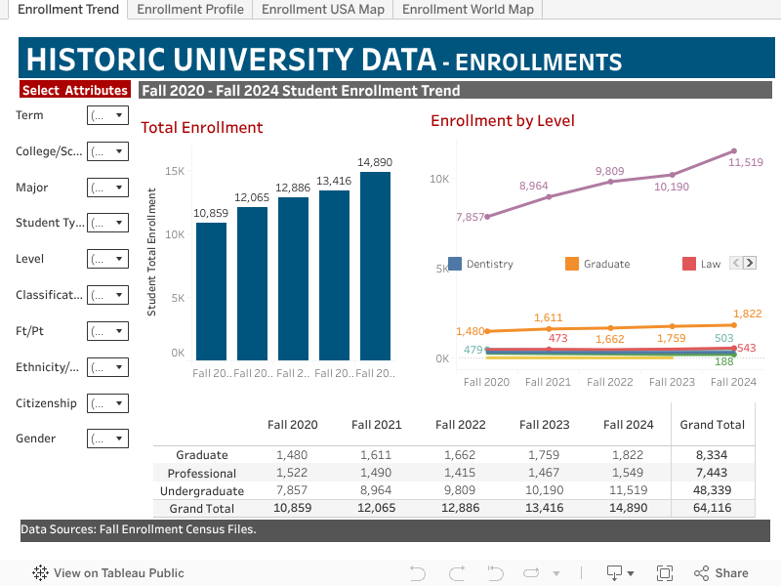Click the Fall 2022 table column header

tap(460, 425)
